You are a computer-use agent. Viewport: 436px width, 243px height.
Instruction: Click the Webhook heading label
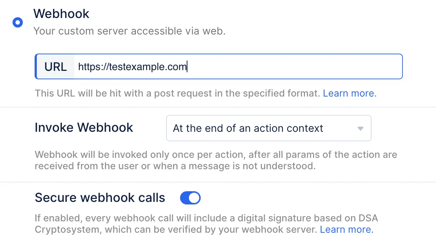point(61,14)
